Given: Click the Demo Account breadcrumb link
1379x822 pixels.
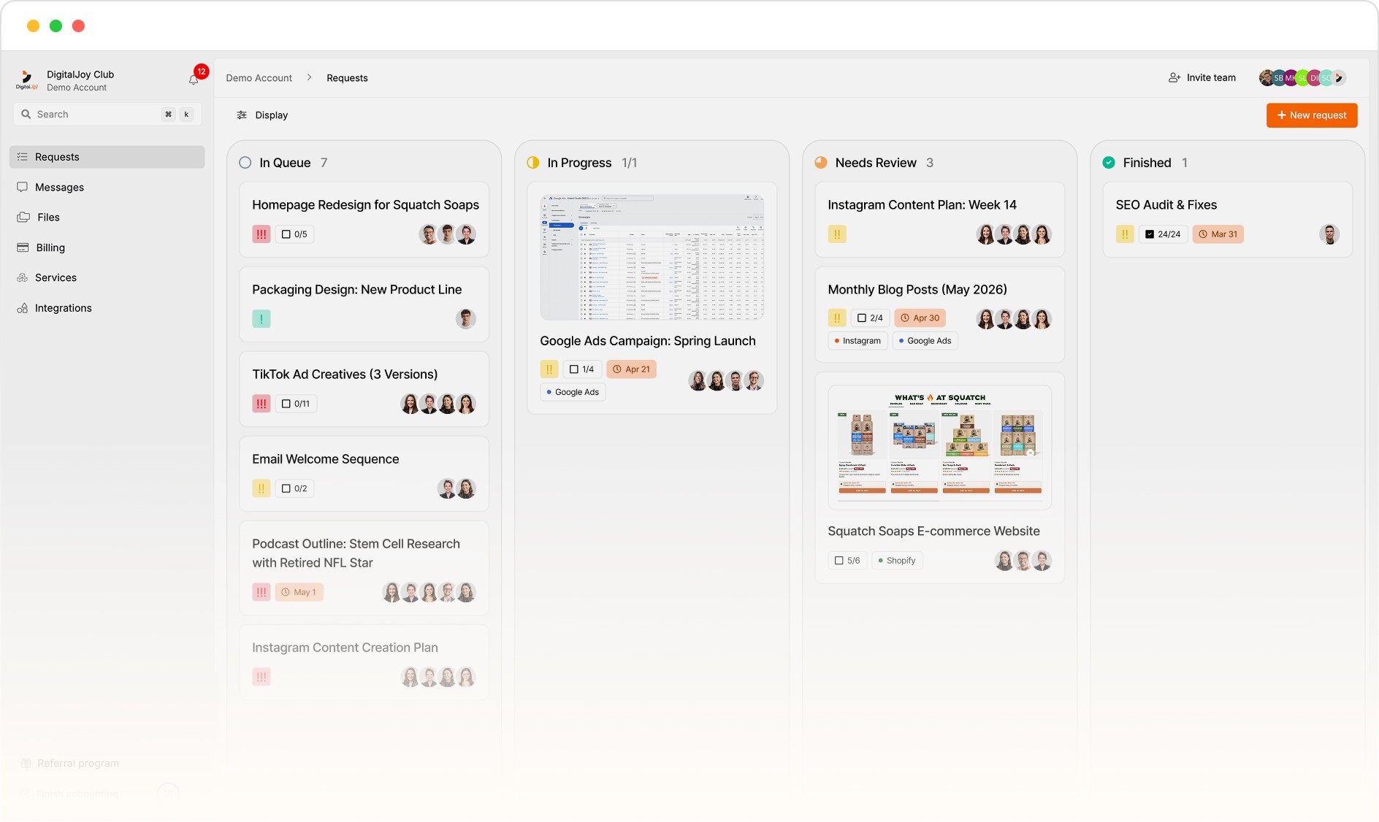Looking at the screenshot, I should [x=259, y=78].
